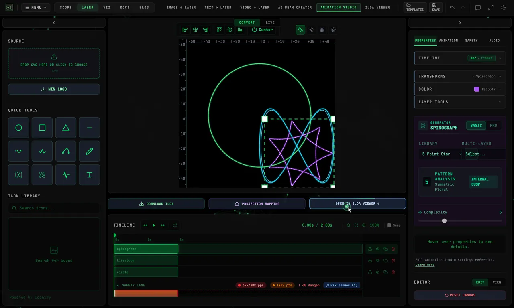Click the Reset Canvas button
This screenshot has width=514, height=308.
460,295
